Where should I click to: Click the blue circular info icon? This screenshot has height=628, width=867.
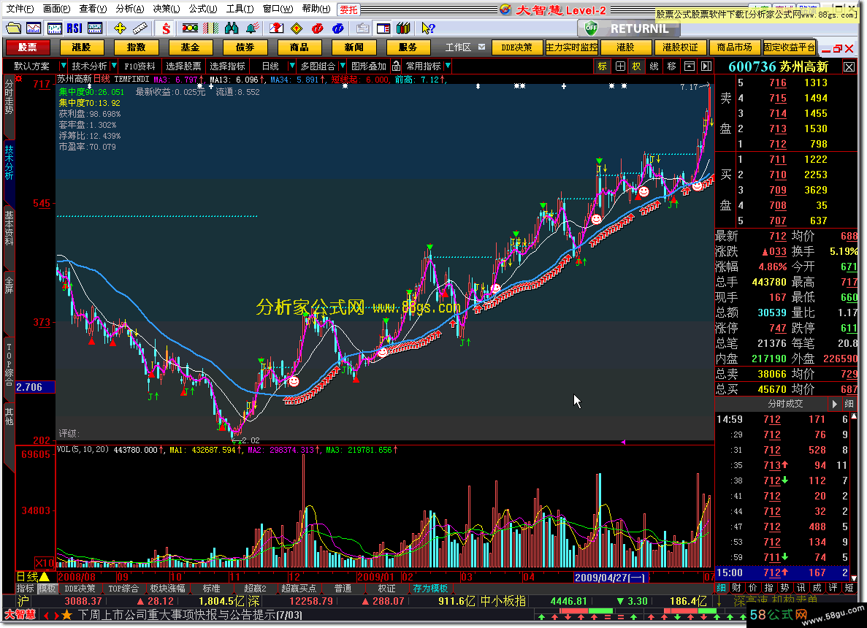click(x=338, y=28)
